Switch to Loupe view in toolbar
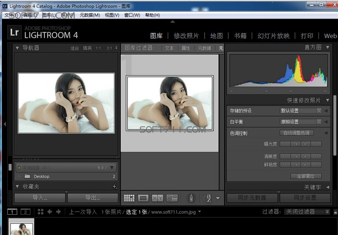 coord(143,198)
